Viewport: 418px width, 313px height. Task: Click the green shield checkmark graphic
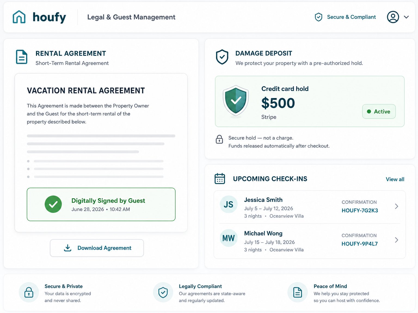[236, 101]
